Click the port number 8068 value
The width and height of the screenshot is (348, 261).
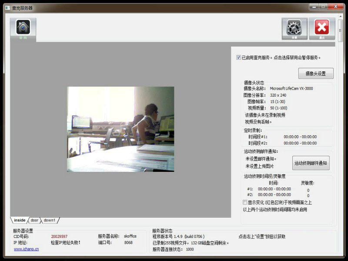coord(128,242)
